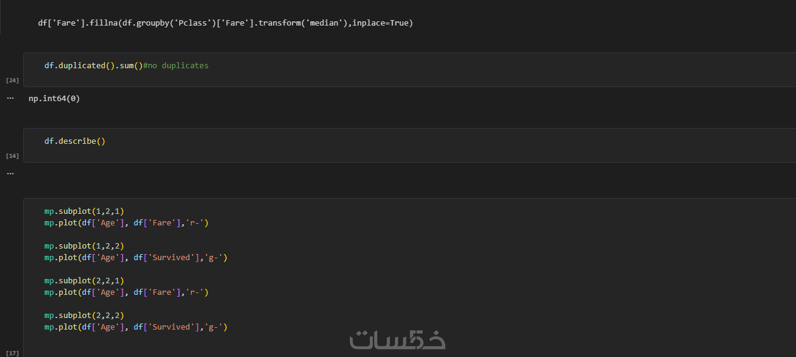The width and height of the screenshot is (796, 357).
Task: Place cursor in the Fare fillna code line
Action: pos(226,23)
